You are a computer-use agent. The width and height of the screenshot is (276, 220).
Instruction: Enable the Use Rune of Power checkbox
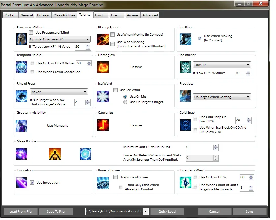pyautogui.click(x=115, y=177)
